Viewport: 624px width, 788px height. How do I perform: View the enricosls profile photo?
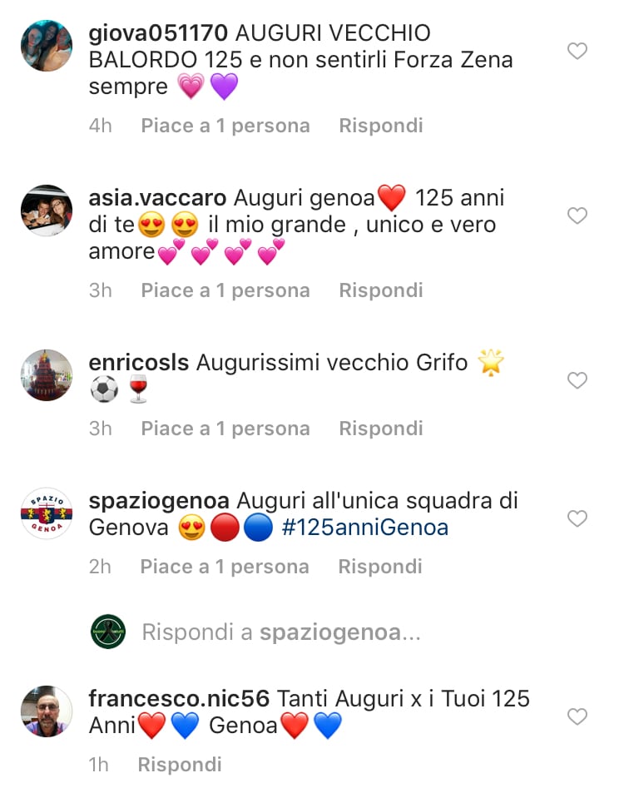[x=47, y=375]
